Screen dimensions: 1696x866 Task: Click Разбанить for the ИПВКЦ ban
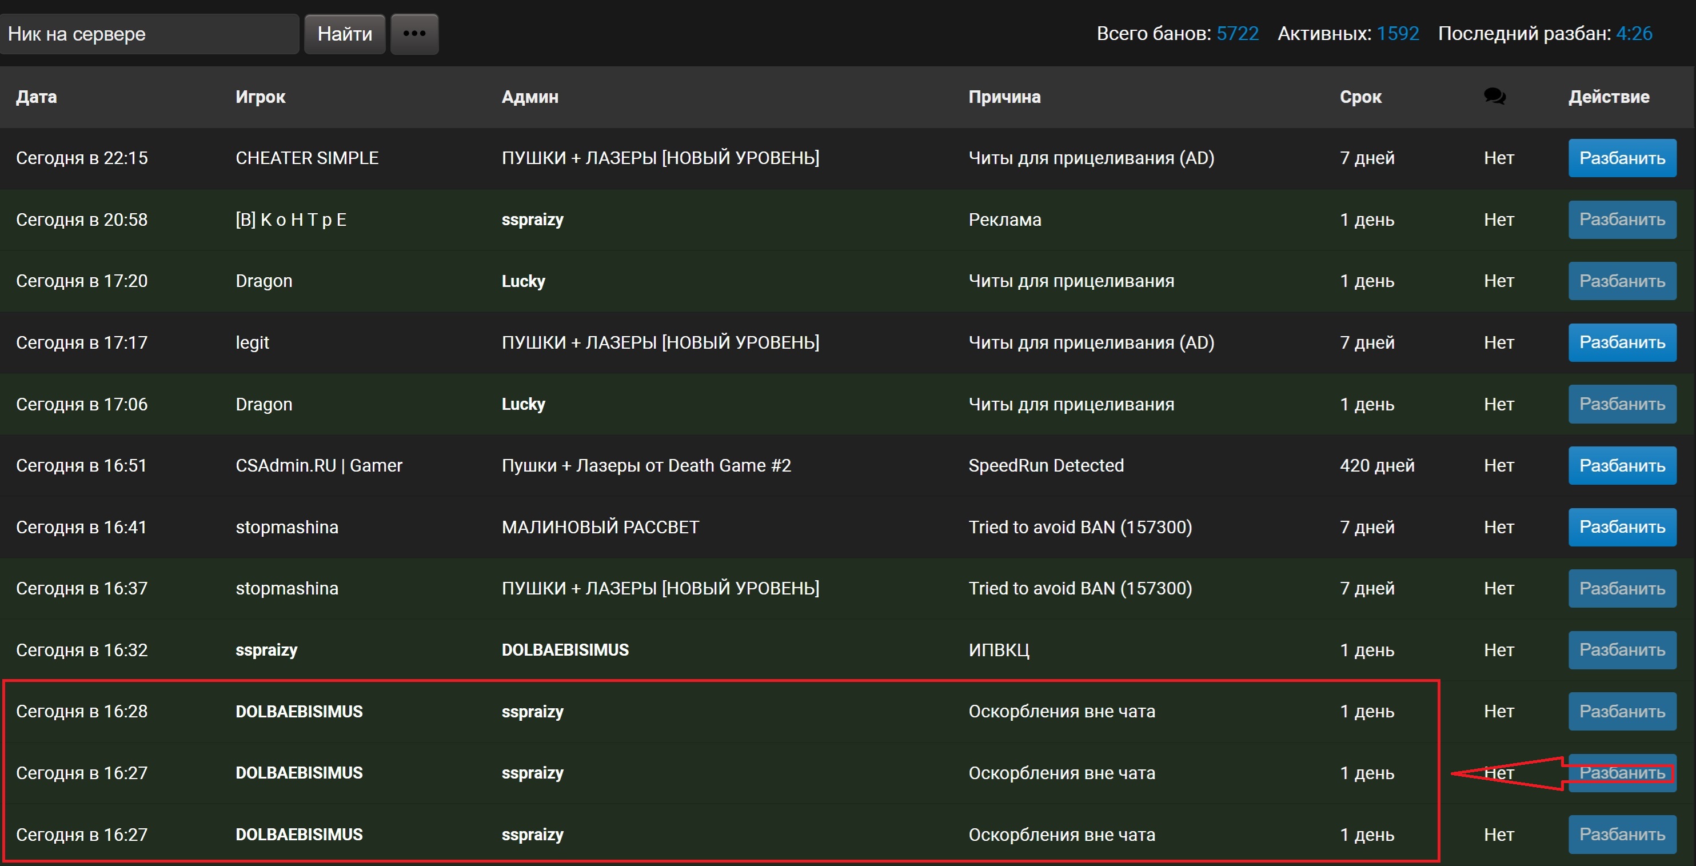1622,650
